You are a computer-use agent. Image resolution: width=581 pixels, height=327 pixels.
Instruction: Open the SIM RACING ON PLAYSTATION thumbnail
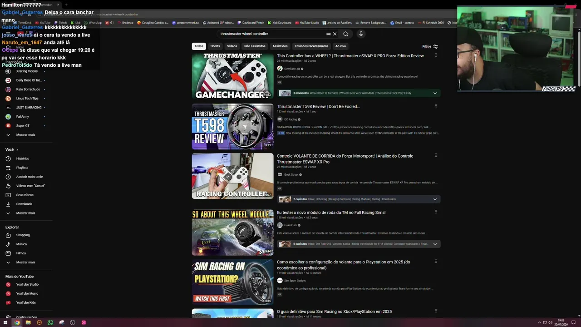[x=232, y=282]
